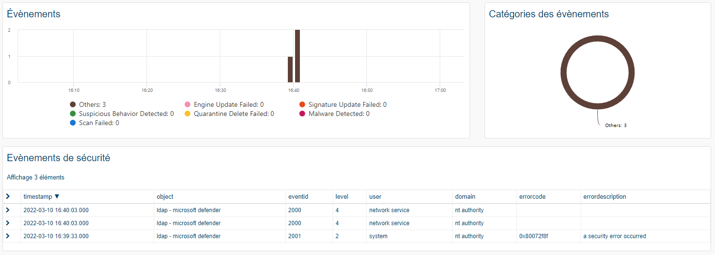Click the expand-all chevron in table header
Viewport: 715px width, 255px height.
(8, 196)
